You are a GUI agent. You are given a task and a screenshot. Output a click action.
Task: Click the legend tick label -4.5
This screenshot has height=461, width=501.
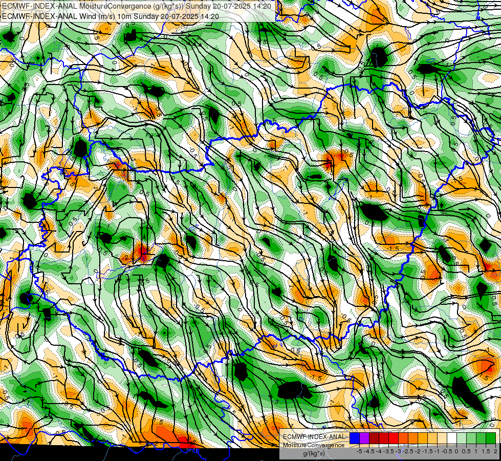[x=369, y=451]
